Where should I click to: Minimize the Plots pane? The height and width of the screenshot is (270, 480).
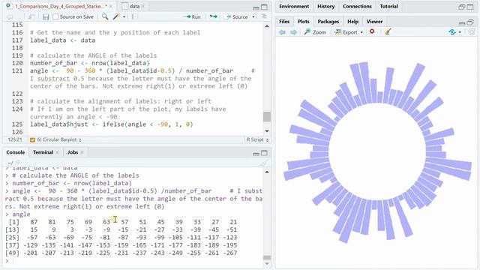click(462, 22)
